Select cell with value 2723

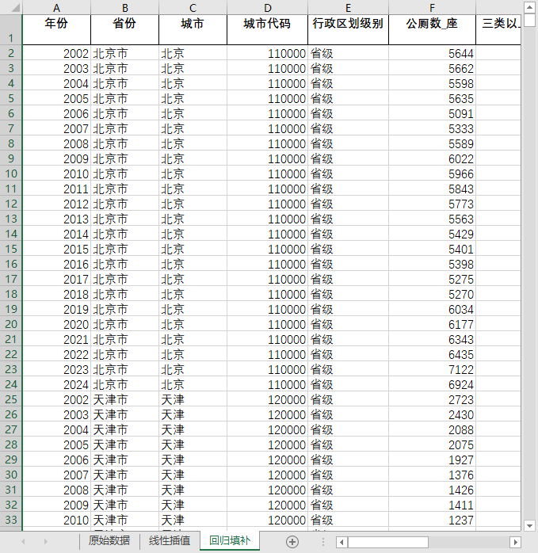click(432, 399)
